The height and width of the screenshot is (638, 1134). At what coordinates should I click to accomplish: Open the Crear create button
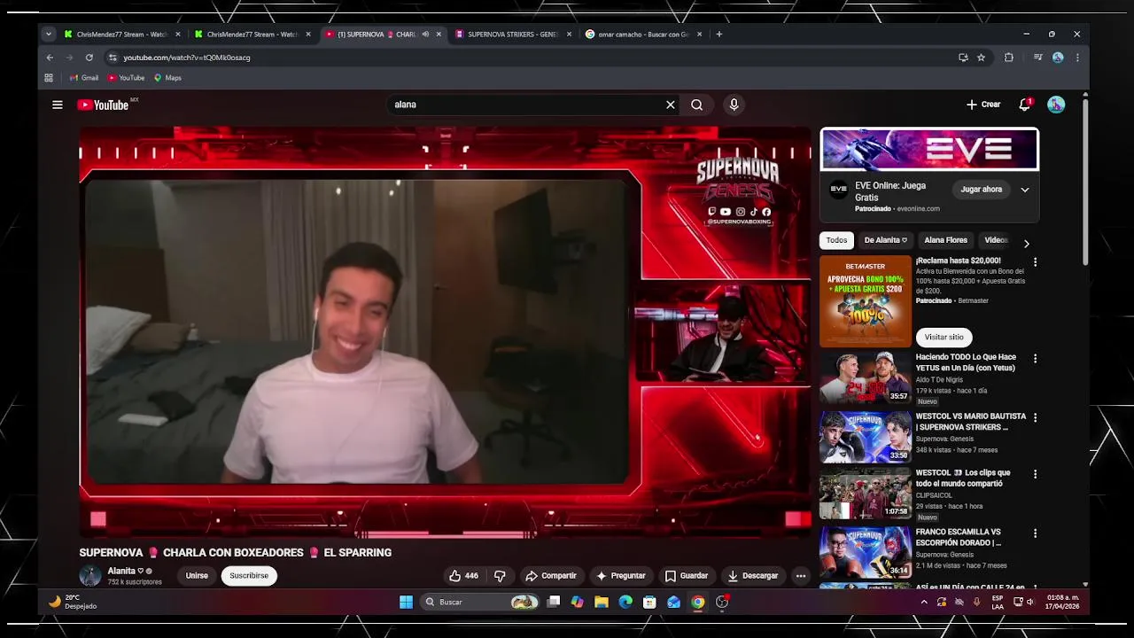pyautogui.click(x=983, y=105)
